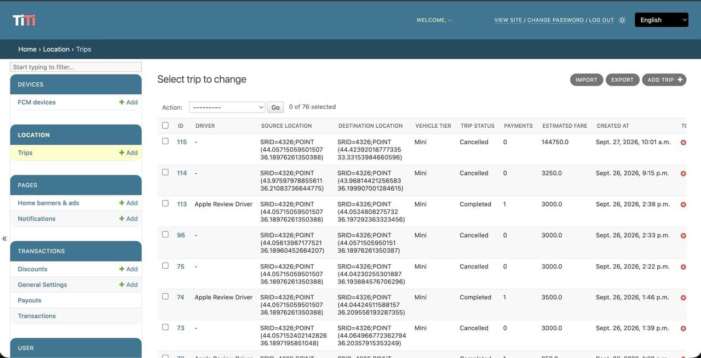Select the checkbox for trip 96
Image resolution: width=701 pixels, height=358 pixels.
coord(165,234)
